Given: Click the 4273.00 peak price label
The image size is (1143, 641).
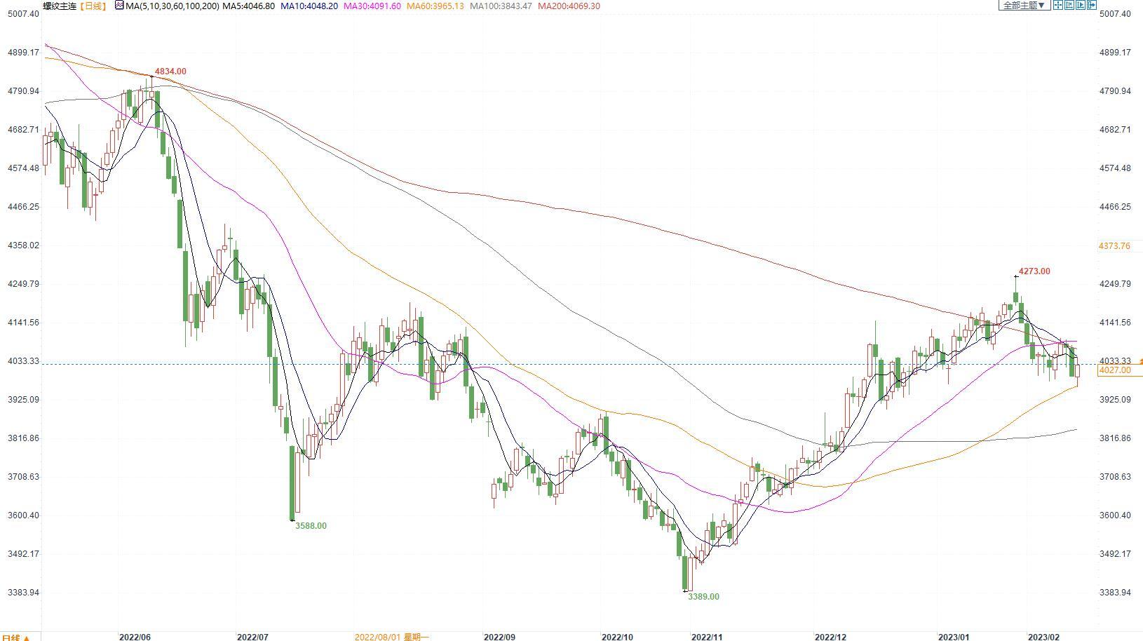Looking at the screenshot, I should tap(1034, 271).
